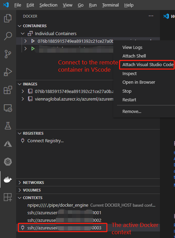The width and height of the screenshot is (175, 238).
Task: Open the Help menu
Action: (x=129, y=5)
